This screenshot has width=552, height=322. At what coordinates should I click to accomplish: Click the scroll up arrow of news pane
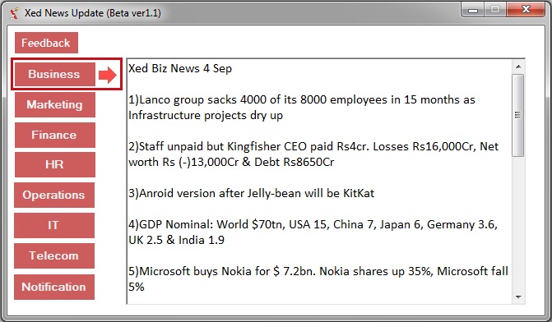point(518,67)
